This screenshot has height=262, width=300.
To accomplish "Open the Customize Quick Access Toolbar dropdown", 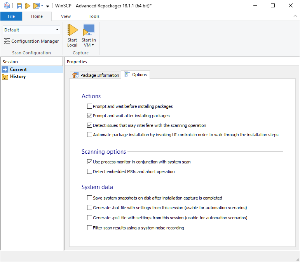I will (x=47, y=6).
